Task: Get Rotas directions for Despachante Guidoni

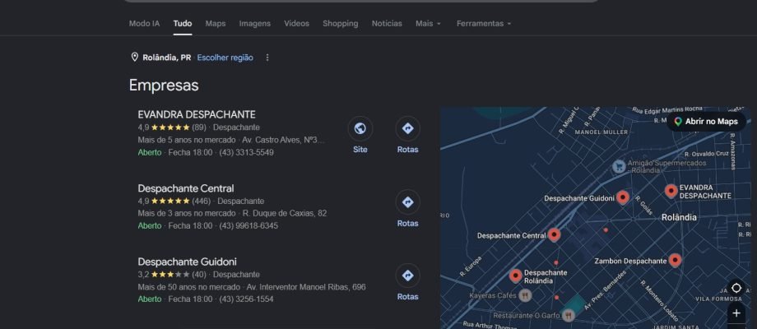Action: 407,276
